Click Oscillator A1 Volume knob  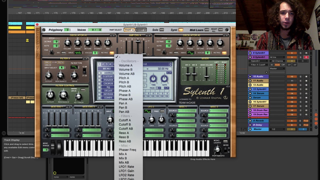click(x=67, y=43)
